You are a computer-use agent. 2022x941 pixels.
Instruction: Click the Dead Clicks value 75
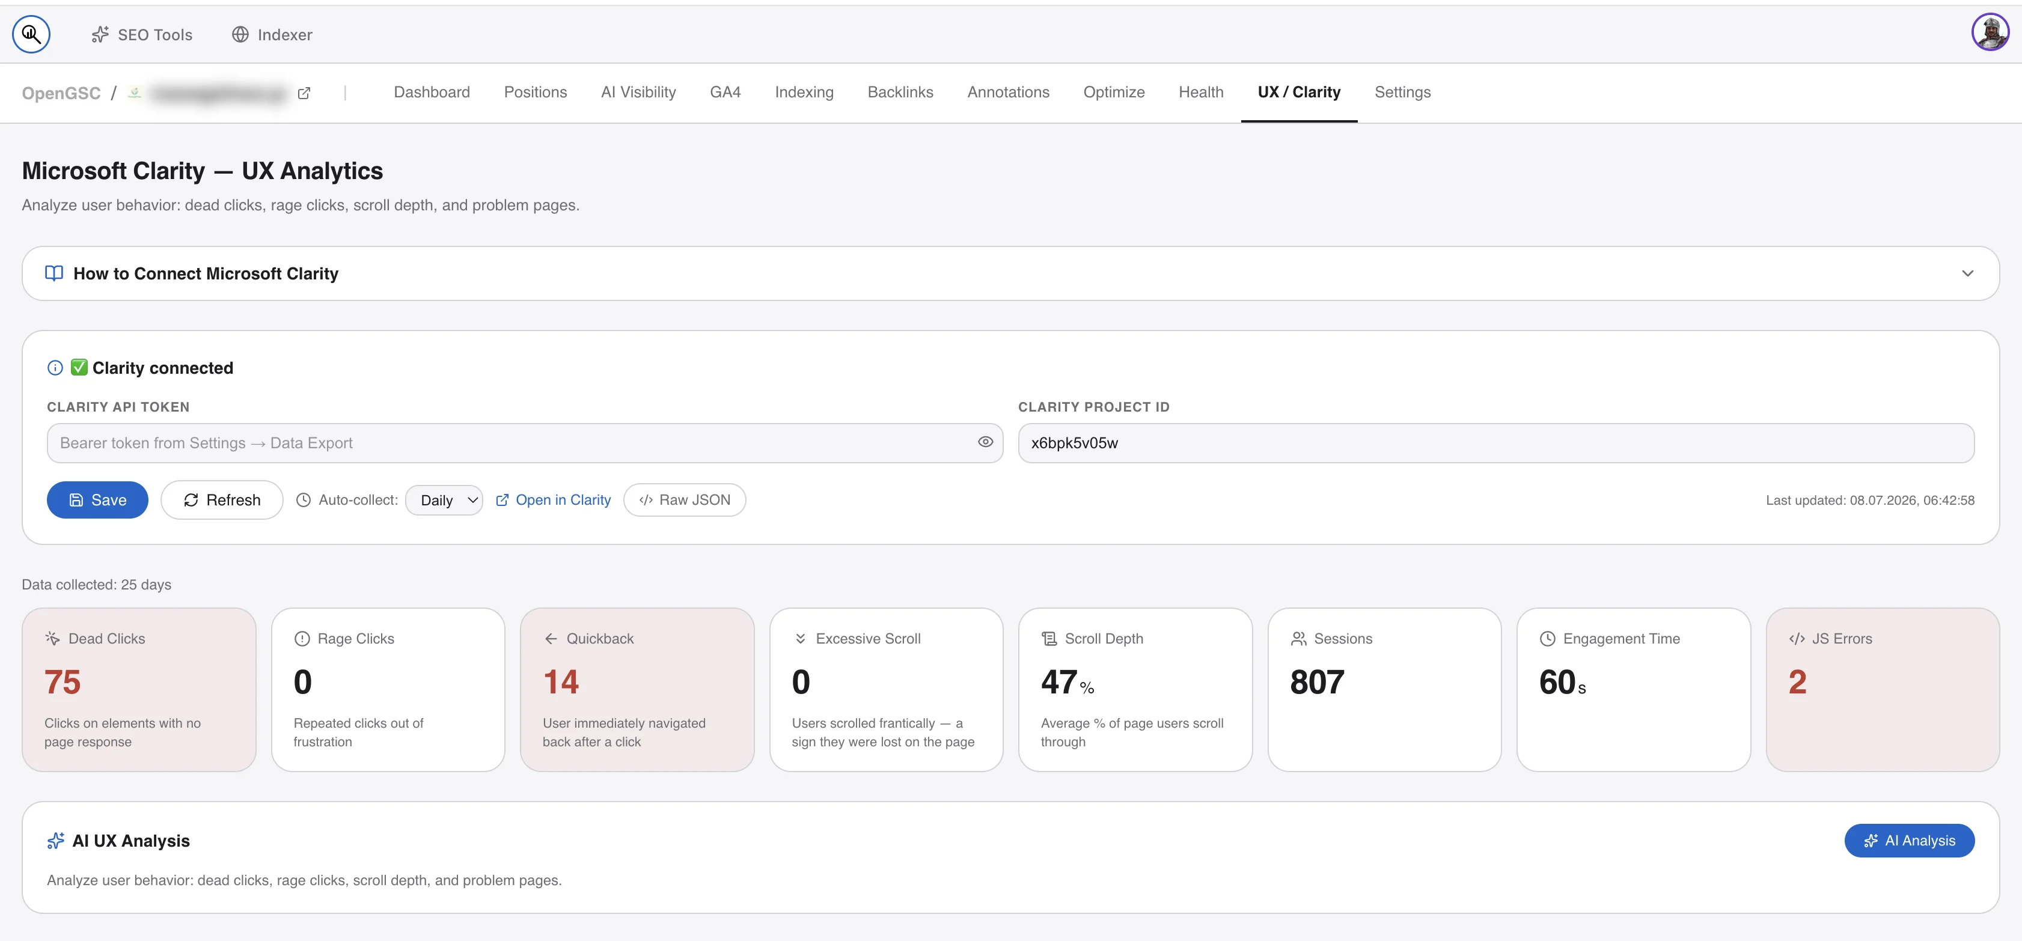63,682
